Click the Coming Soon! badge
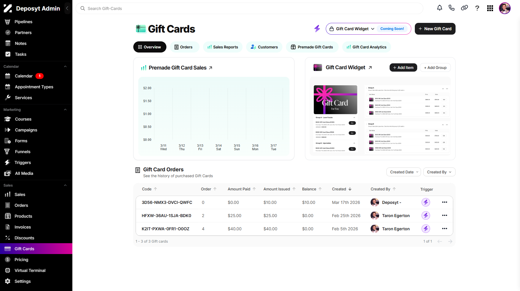 392,29
